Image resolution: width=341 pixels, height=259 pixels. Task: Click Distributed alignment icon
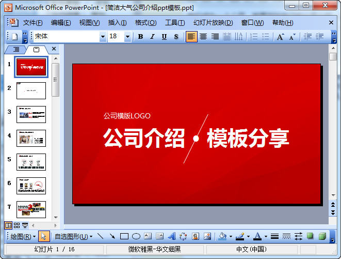227,36
